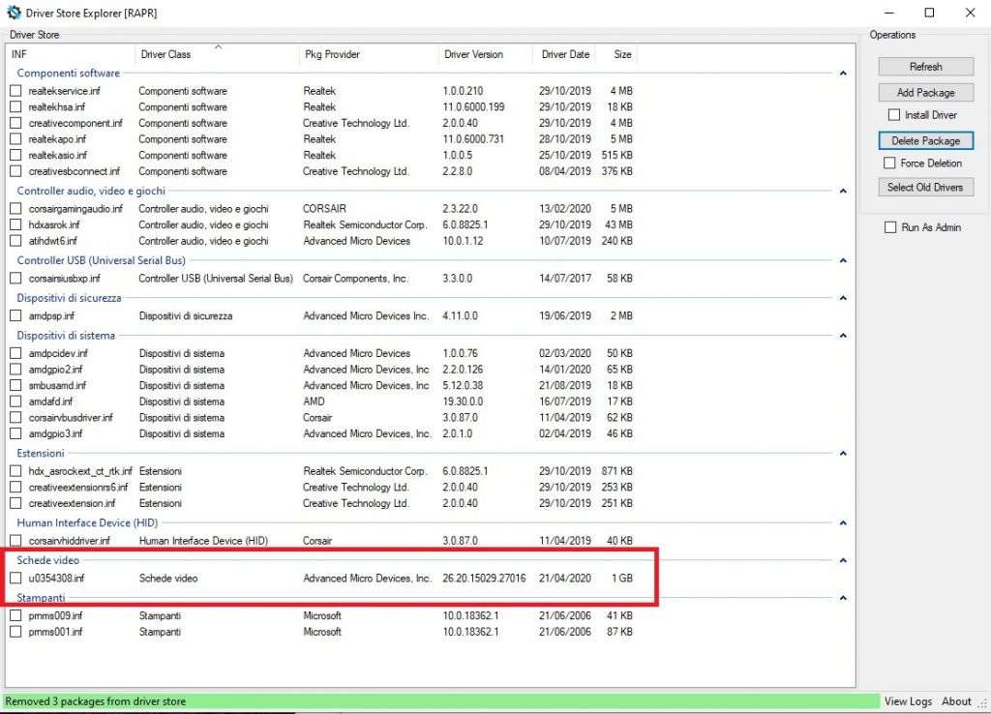Click the Add Package button

click(x=925, y=92)
